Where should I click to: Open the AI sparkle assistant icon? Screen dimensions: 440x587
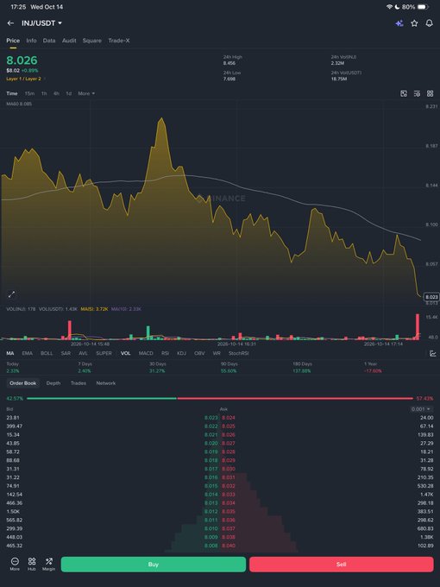399,23
